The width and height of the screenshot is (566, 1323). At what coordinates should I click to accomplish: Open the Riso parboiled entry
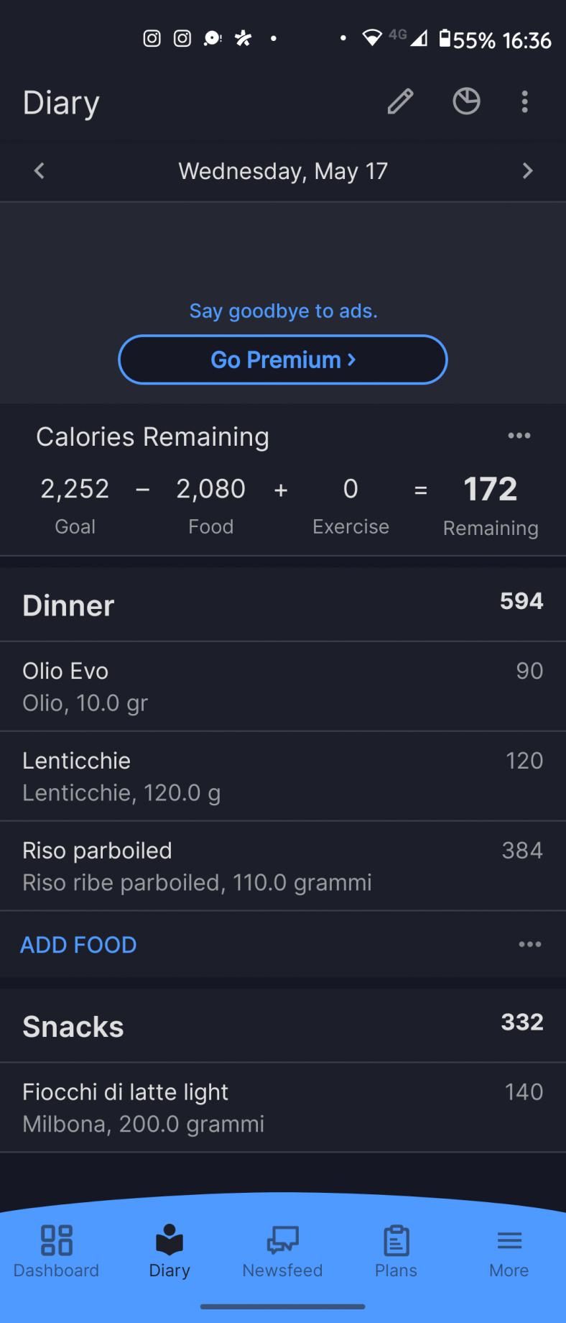(283, 866)
